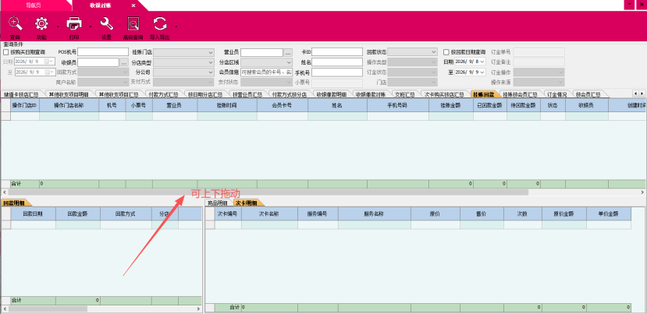The image size is (647, 314).
Task: Click the tab strip scroll-right arrow
Action: pyautogui.click(x=642, y=93)
